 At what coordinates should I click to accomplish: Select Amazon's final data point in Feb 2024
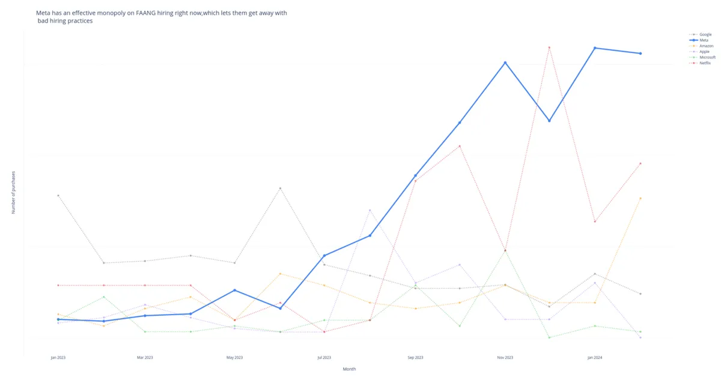tap(640, 198)
